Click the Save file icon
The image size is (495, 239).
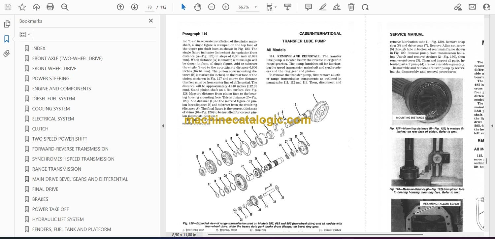pyautogui.click(x=8, y=7)
